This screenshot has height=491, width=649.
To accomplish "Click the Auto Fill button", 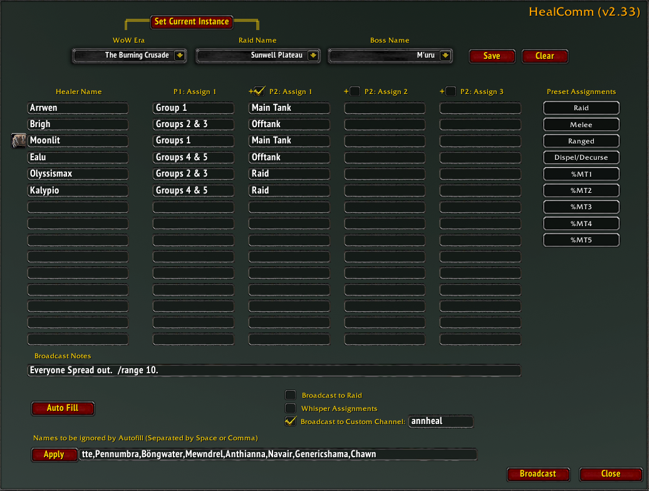I will [63, 408].
